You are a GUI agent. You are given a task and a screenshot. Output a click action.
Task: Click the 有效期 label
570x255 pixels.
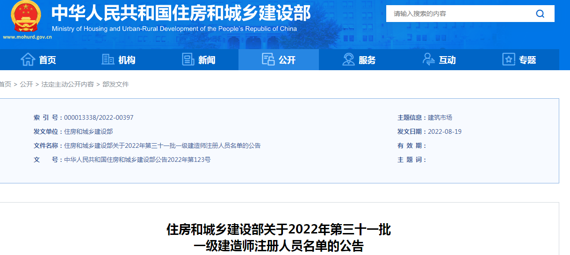click(411, 146)
